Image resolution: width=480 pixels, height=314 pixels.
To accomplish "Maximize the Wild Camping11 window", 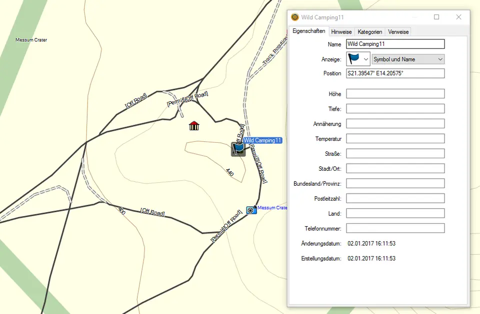I will (x=436, y=17).
